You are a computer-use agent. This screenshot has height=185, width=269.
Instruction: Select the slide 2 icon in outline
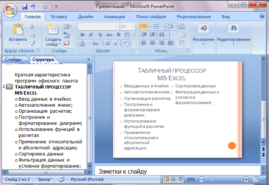click(9, 87)
